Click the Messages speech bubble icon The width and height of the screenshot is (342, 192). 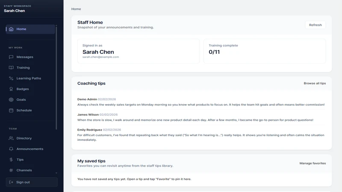point(11,57)
